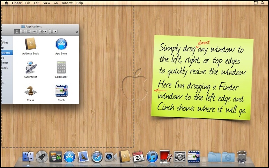Open Automator in the Applications window
Screen dimensions: 269x168
(x=31, y=67)
